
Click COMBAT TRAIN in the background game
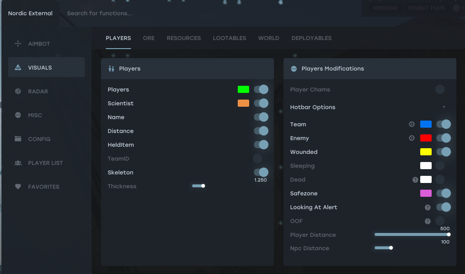(x=426, y=8)
